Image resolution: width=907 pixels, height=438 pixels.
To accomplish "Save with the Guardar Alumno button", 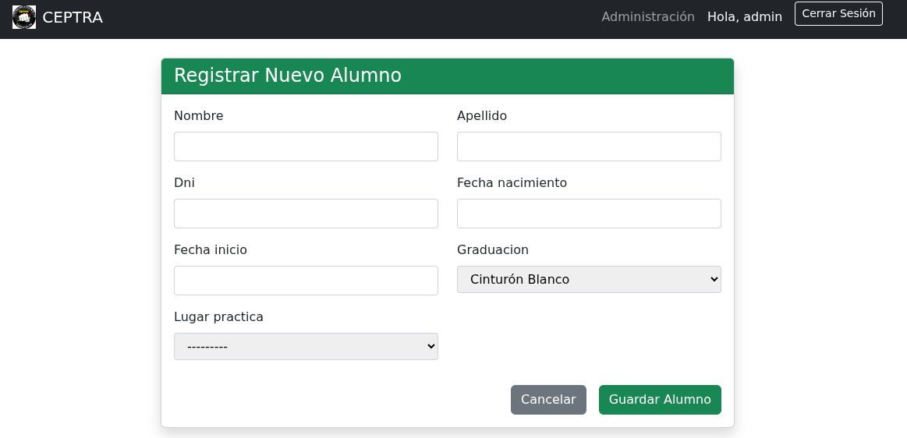I will [x=660, y=400].
